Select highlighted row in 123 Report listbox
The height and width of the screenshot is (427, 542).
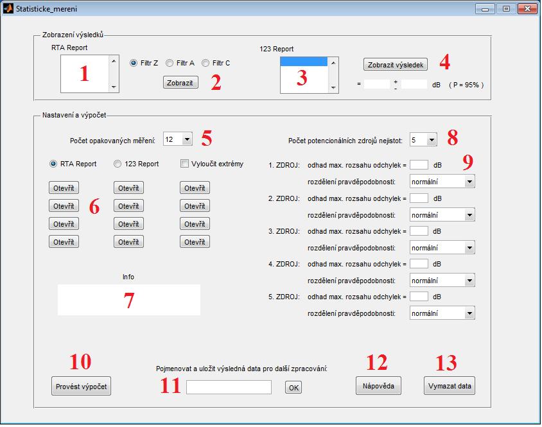304,62
